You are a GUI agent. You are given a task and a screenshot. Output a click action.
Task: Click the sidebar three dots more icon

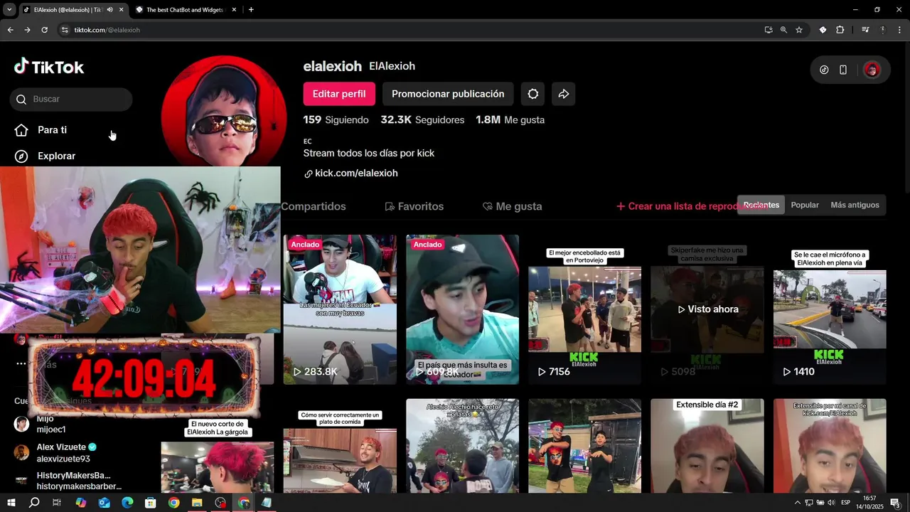[21, 363]
